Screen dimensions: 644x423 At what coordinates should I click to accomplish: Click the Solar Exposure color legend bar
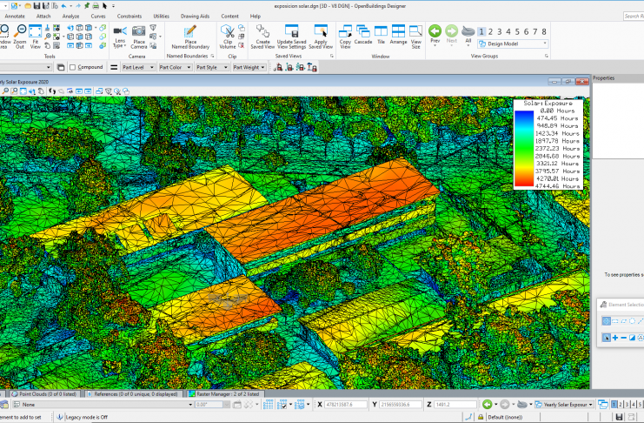pyautogui.click(x=523, y=148)
